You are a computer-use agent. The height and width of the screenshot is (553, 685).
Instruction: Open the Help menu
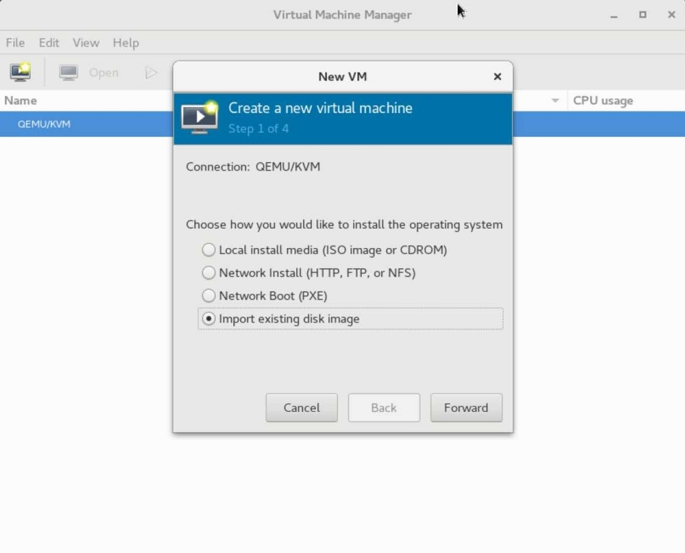click(126, 43)
